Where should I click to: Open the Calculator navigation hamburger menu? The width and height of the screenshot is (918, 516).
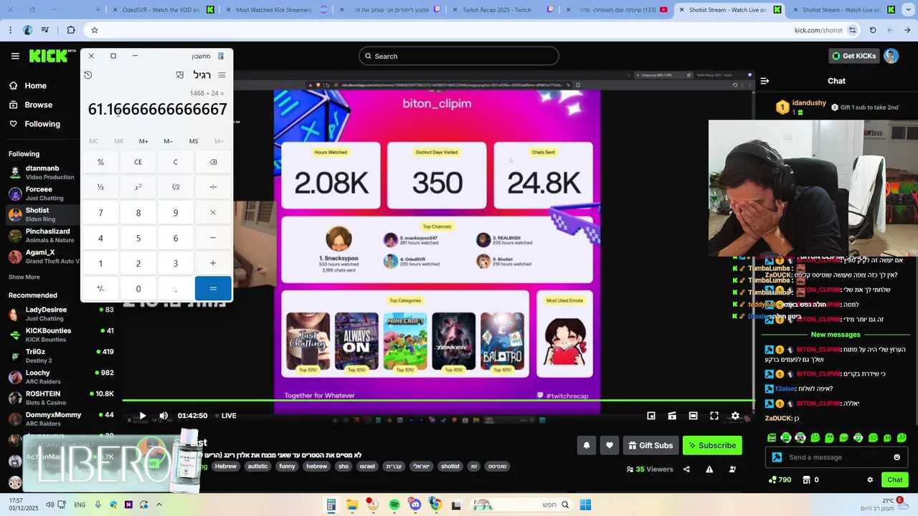point(222,75)
